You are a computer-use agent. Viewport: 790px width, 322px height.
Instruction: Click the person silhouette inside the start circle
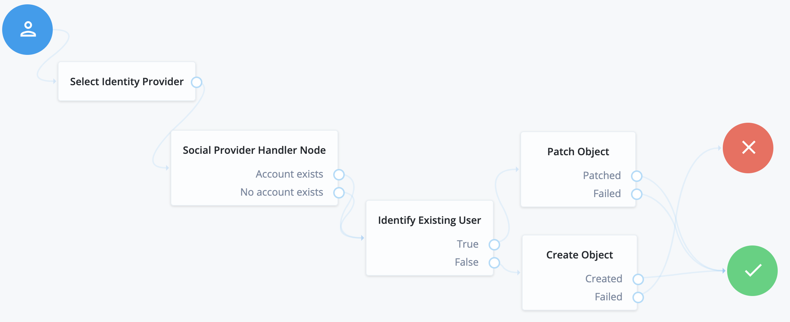[27, 29]
